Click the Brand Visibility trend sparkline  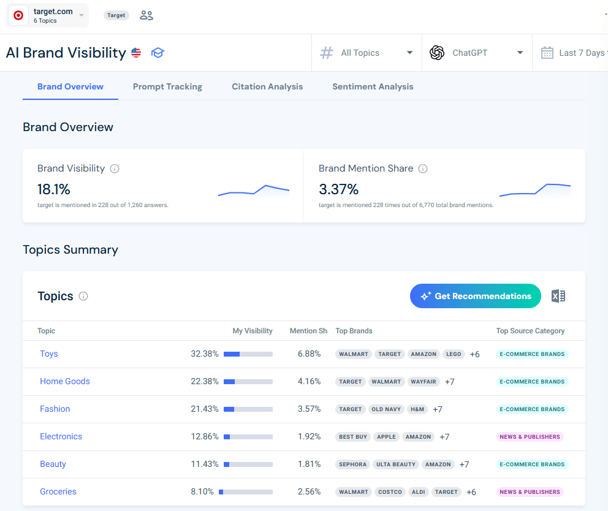click(x=254, y=191)
